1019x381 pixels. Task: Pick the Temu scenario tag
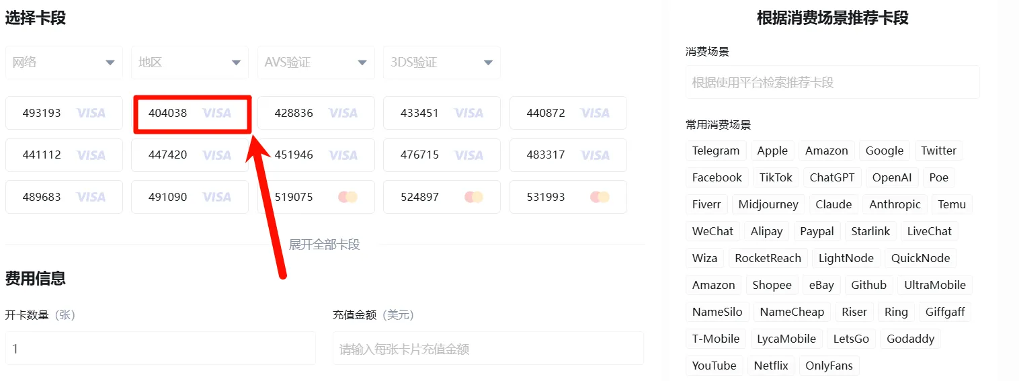(x=952, y=204)
